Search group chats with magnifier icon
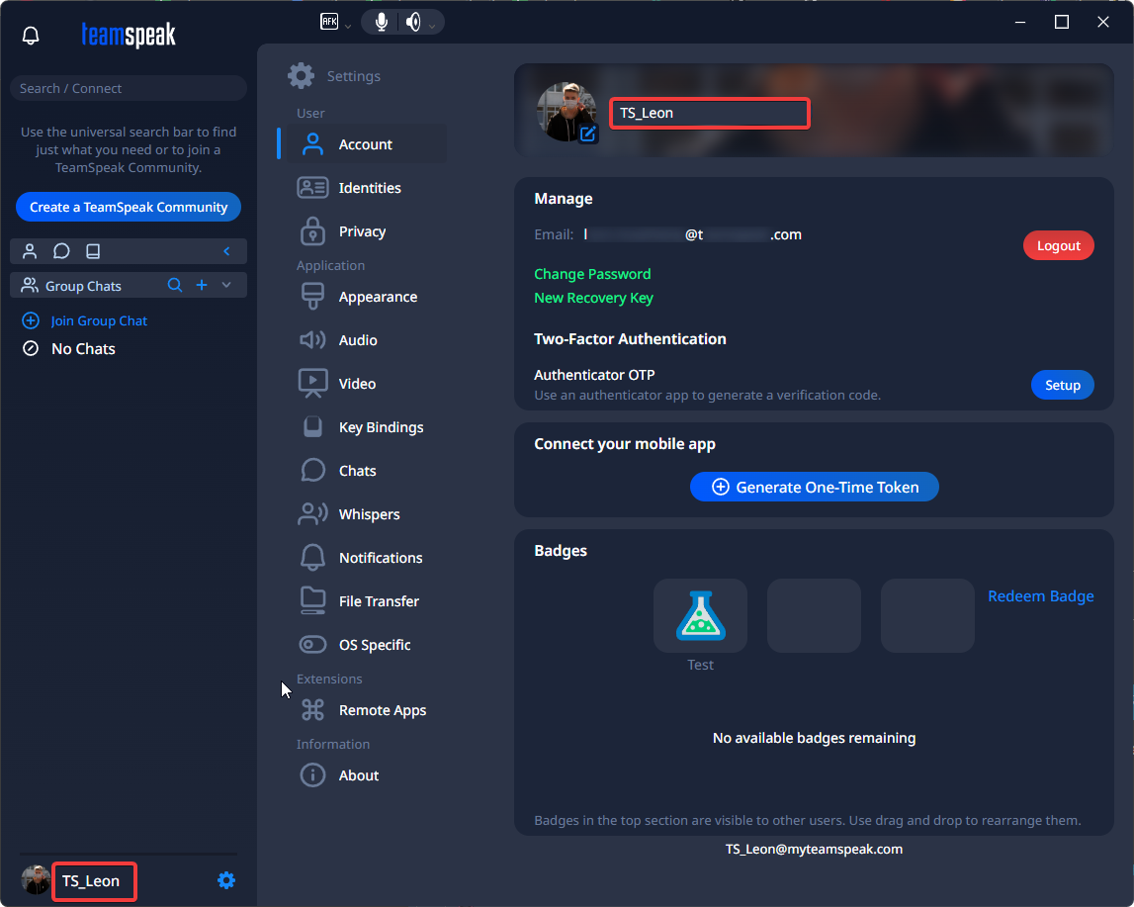 [x=175, y=285]
